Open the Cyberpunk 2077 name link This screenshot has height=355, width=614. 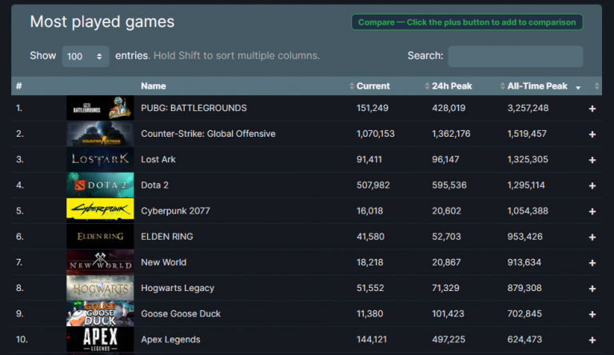tap(175, 211)
